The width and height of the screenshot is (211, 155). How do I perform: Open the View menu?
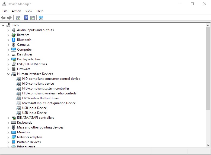click(29, 11)
